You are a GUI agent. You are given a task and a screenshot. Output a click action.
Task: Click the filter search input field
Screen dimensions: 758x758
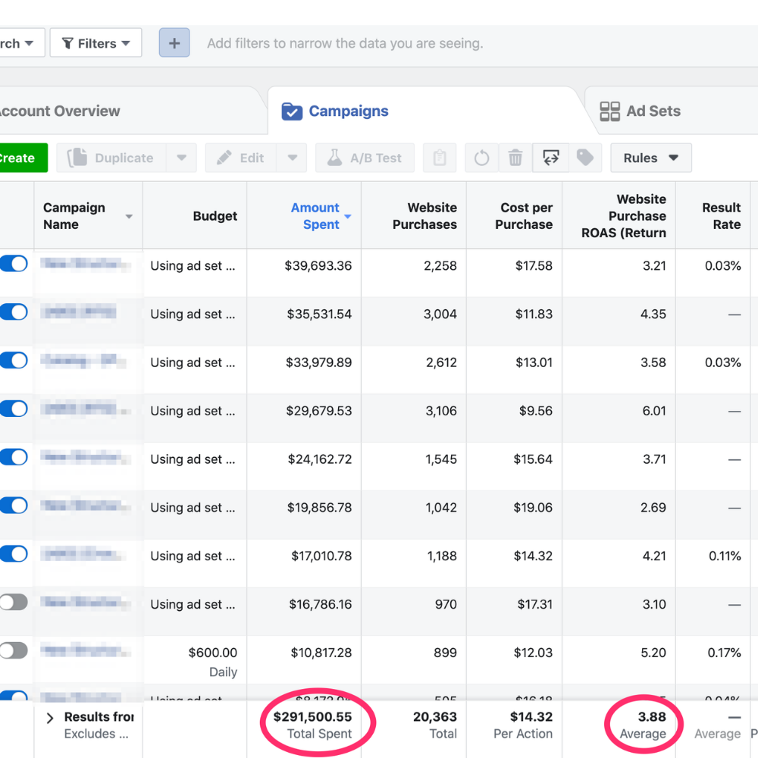(x=455, y=43)
